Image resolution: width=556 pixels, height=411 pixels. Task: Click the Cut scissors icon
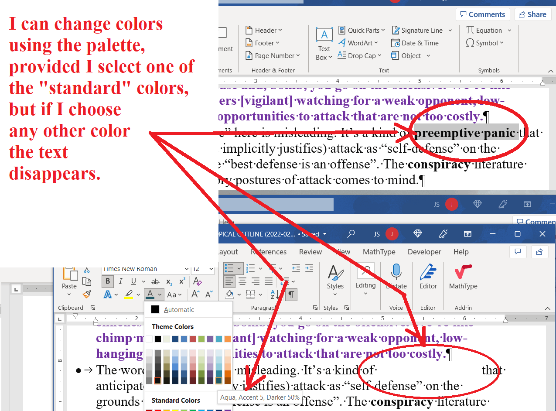pos(86,270)
